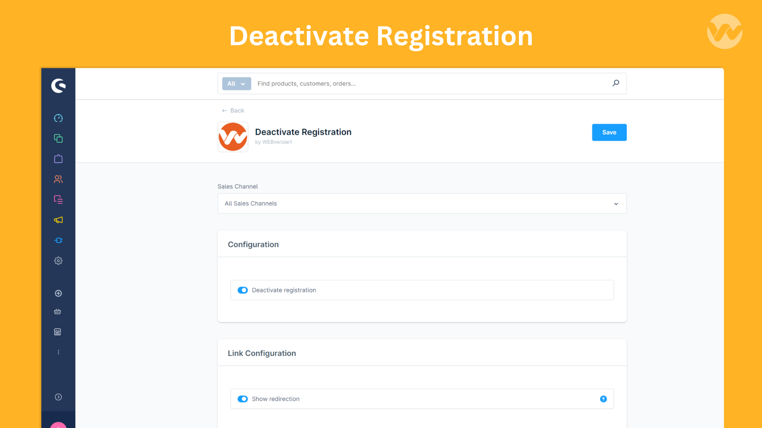Click inside the product search field
The image size is (762, 428).
point(397,84)
